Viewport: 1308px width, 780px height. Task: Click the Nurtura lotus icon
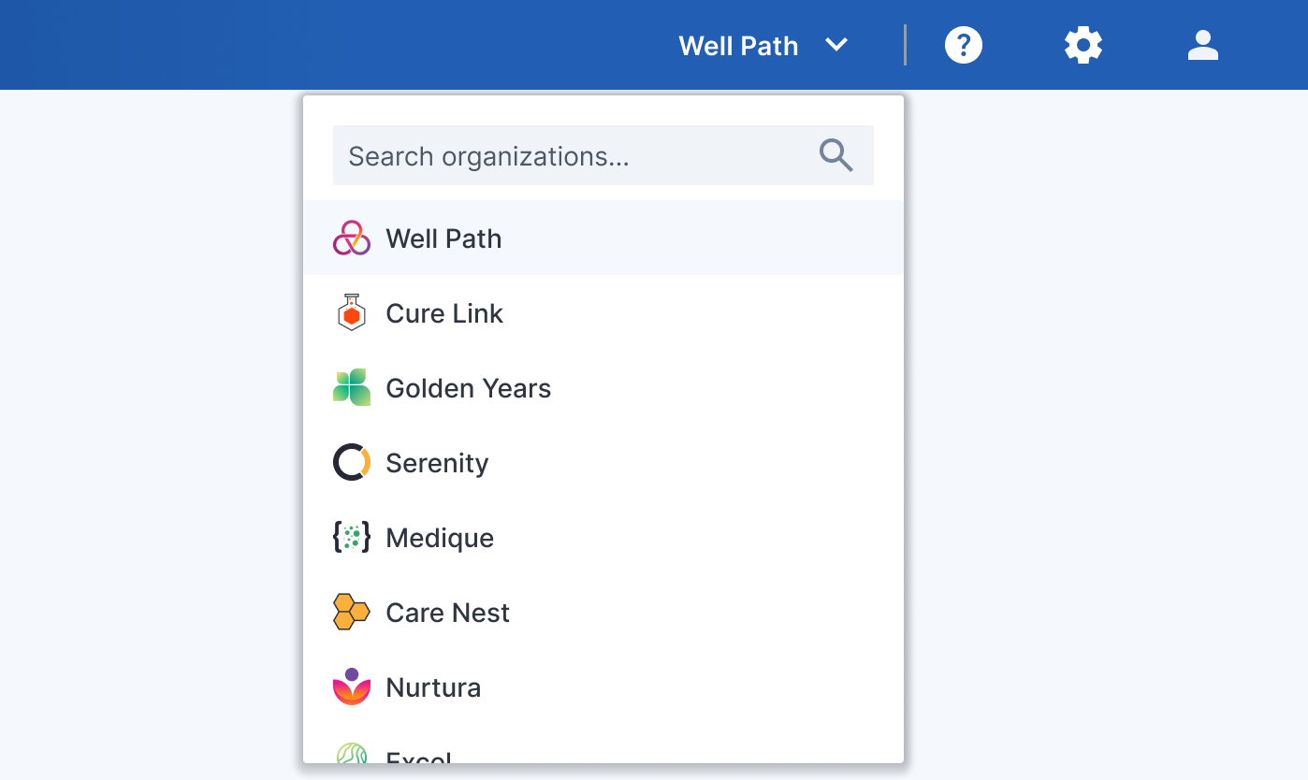pos(352,687)
